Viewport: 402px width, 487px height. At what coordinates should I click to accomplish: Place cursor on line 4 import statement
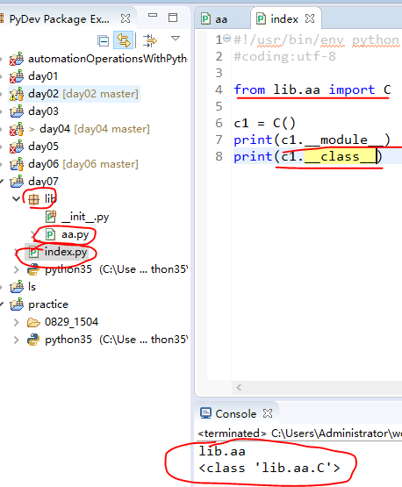(x=312, y=90)
